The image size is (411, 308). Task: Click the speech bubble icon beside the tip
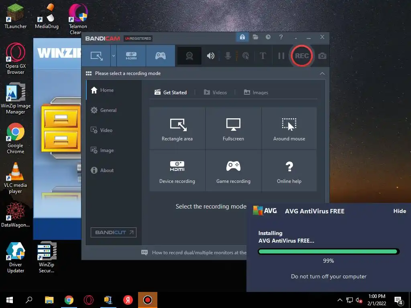pos(144,253)
